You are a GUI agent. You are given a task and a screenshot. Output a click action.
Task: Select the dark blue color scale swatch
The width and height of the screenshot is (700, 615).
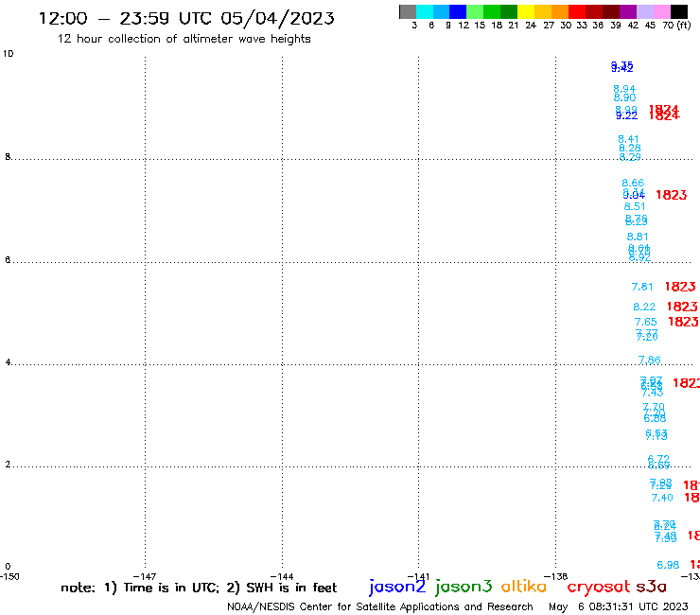[x=458, y=11]
